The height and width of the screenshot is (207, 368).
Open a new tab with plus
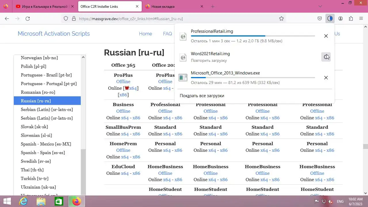[212, 6]
